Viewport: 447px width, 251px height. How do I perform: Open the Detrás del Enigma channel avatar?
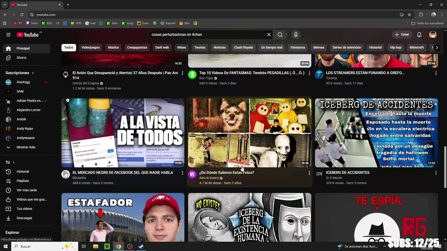pyautogui.click(x=66, y=75)
